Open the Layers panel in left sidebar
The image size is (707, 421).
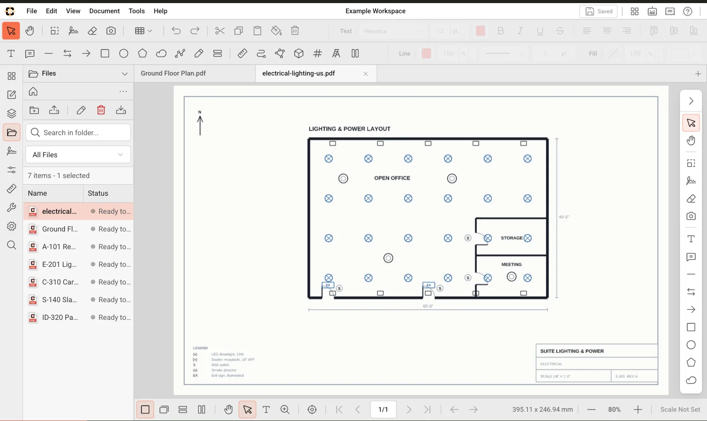click(11, 114)
